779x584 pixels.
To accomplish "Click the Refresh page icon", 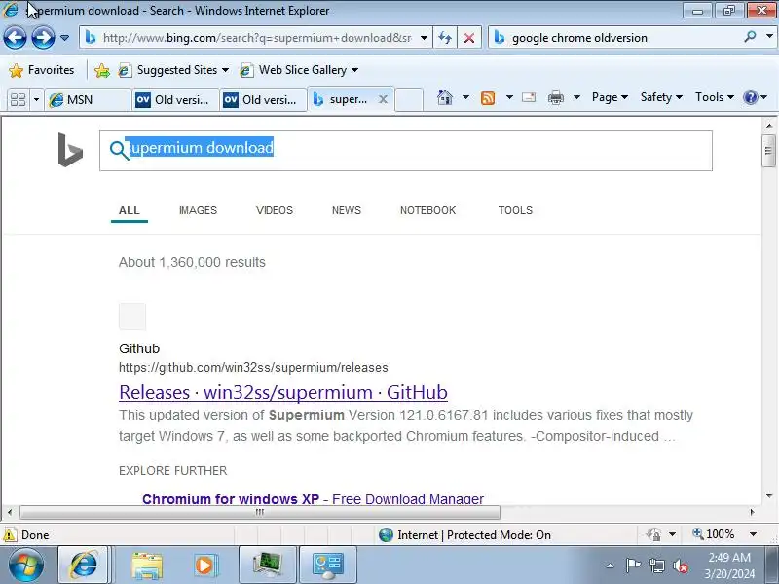I will [445, 38].
